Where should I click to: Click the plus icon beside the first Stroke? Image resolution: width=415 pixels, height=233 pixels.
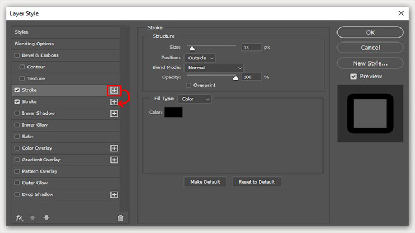(114, 90)
